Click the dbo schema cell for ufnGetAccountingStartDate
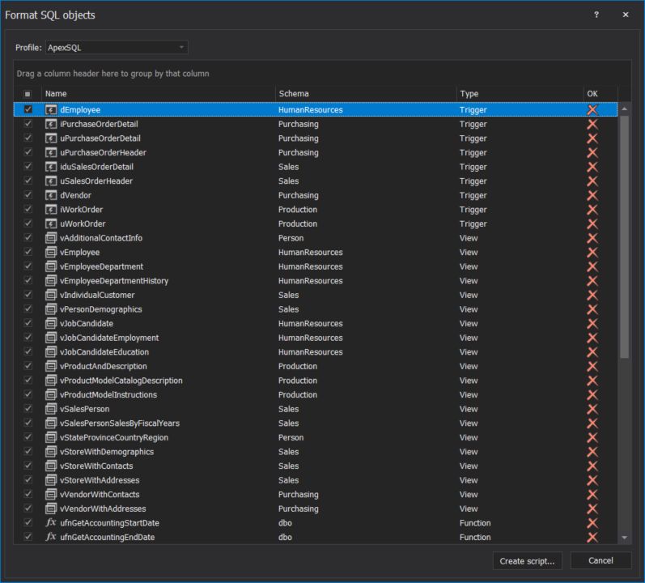 point(285,523)
